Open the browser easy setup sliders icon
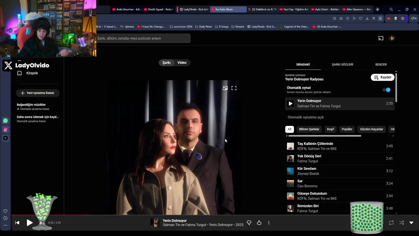The height and width of the screenshot is (236, 419). coord(374,18)
